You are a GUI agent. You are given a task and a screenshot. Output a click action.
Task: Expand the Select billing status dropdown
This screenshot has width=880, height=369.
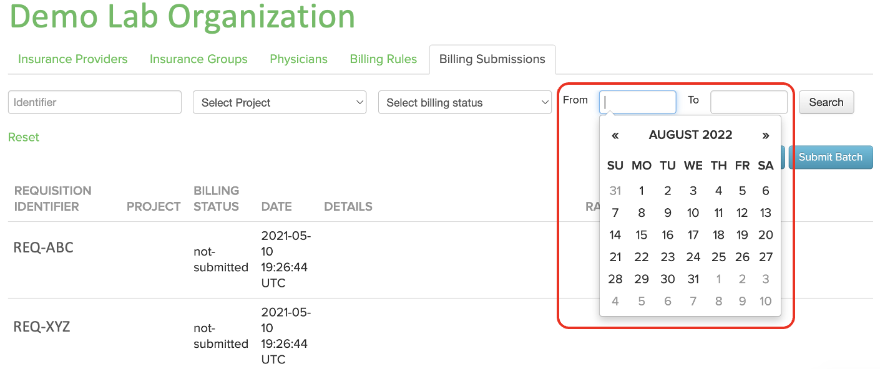(x=465, y=103)
